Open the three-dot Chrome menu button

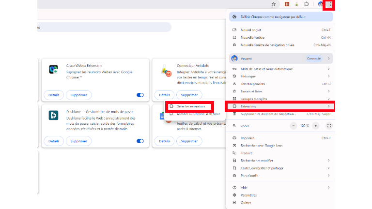[330, 4]
